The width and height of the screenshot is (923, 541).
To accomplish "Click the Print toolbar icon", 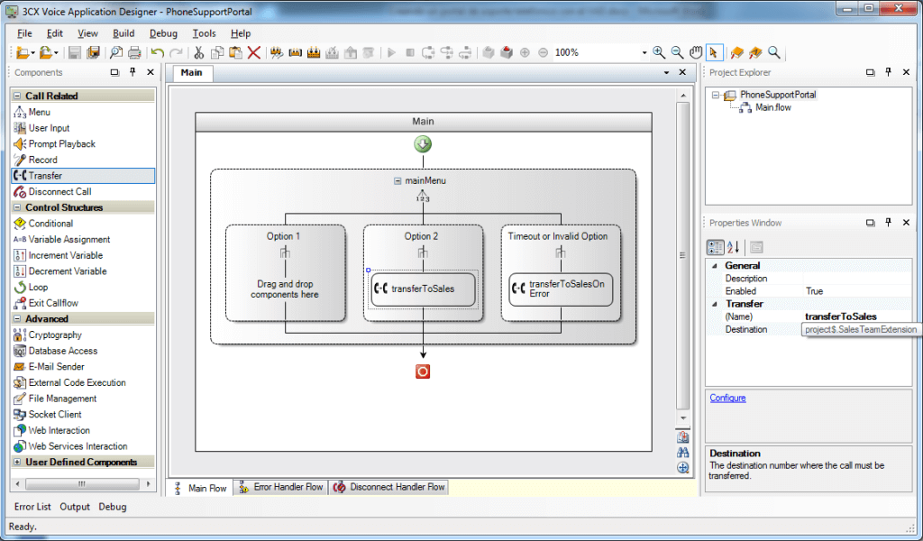I will pos(135,53).
